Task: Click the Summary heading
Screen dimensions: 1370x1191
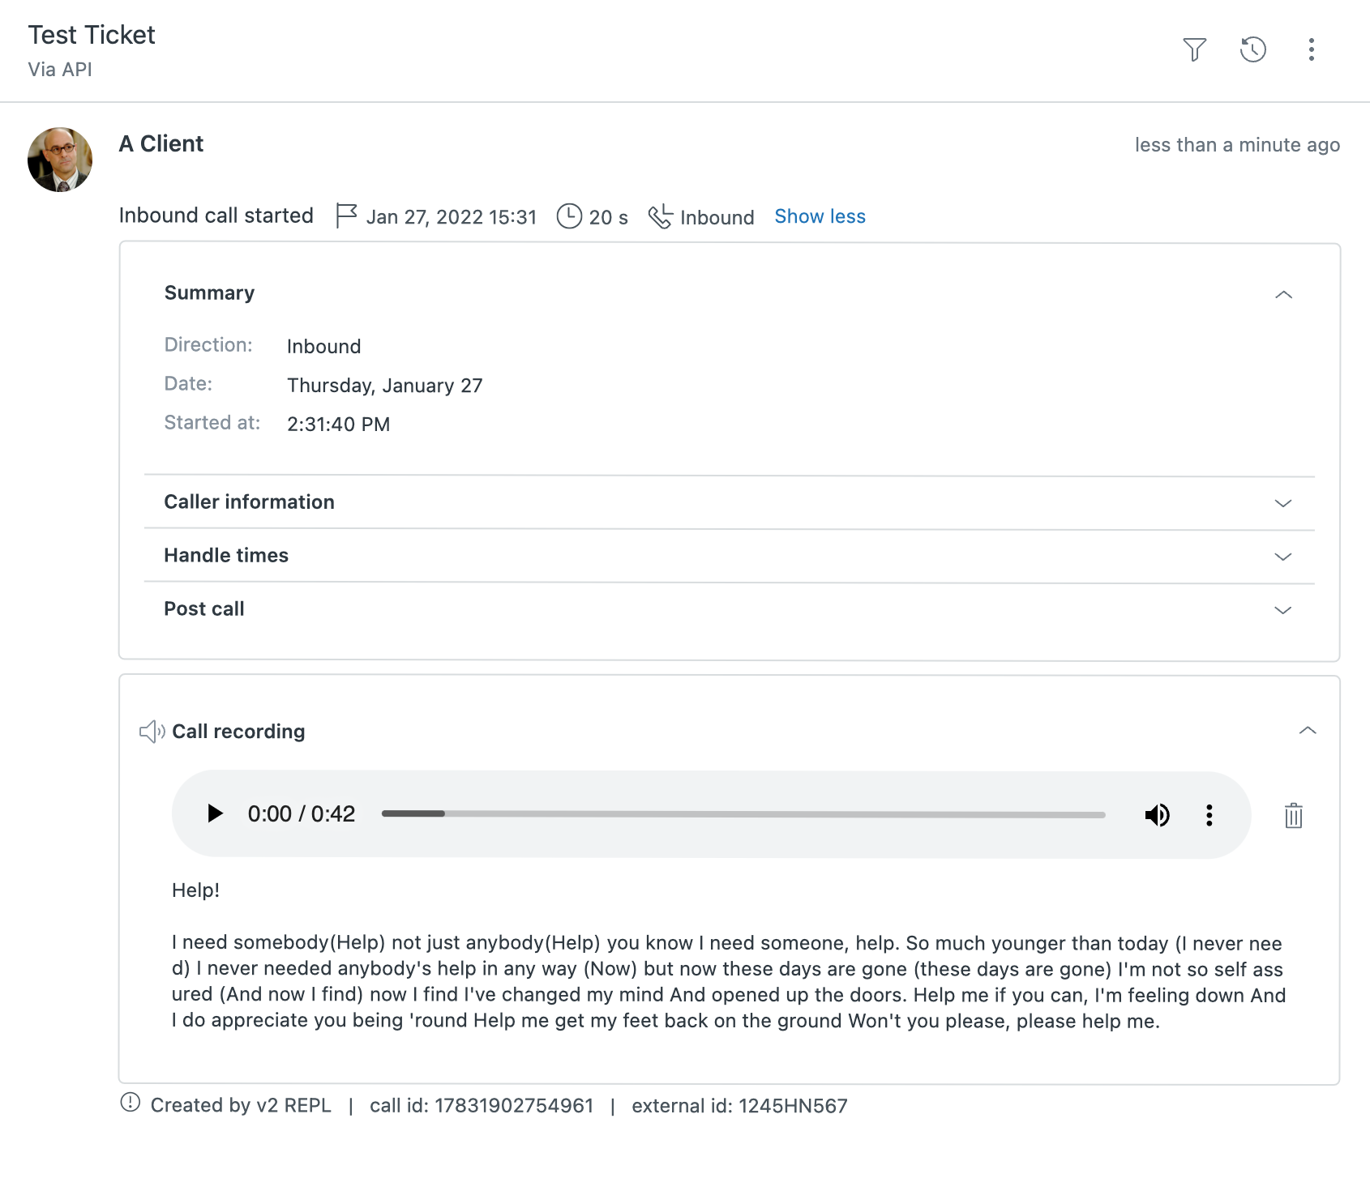Action: click(209, 293)
